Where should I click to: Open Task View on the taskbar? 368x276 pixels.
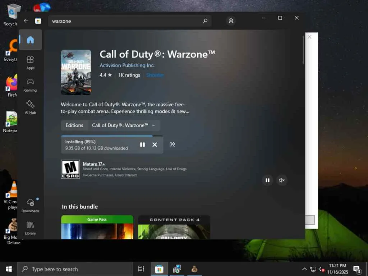tap(141, 269)
